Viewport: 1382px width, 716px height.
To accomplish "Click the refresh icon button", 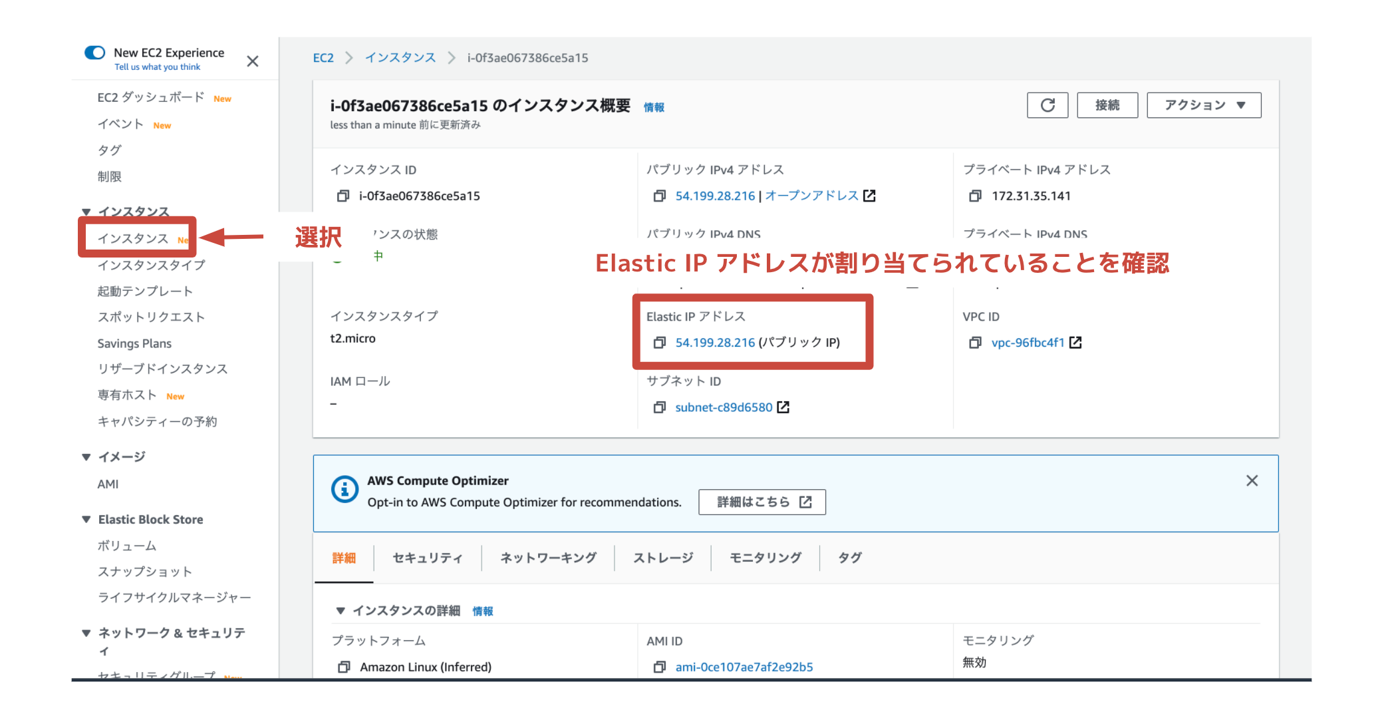I will pyautogui.click(x=1047, y=105).
